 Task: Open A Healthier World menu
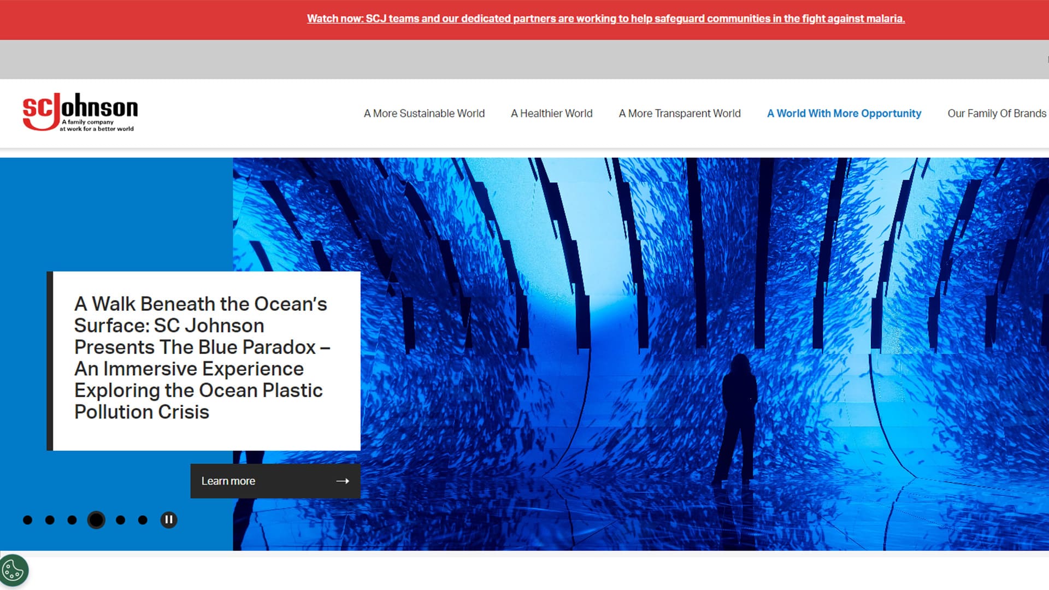click(x=551, y=114)
